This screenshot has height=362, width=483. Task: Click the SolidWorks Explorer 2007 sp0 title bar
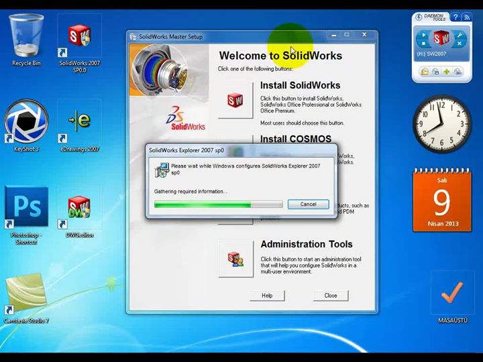point(241,151)
